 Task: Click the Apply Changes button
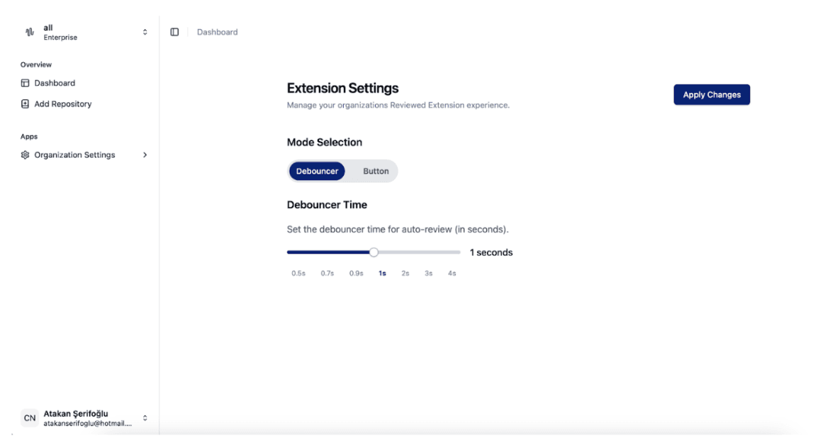(x=712, y=95)
